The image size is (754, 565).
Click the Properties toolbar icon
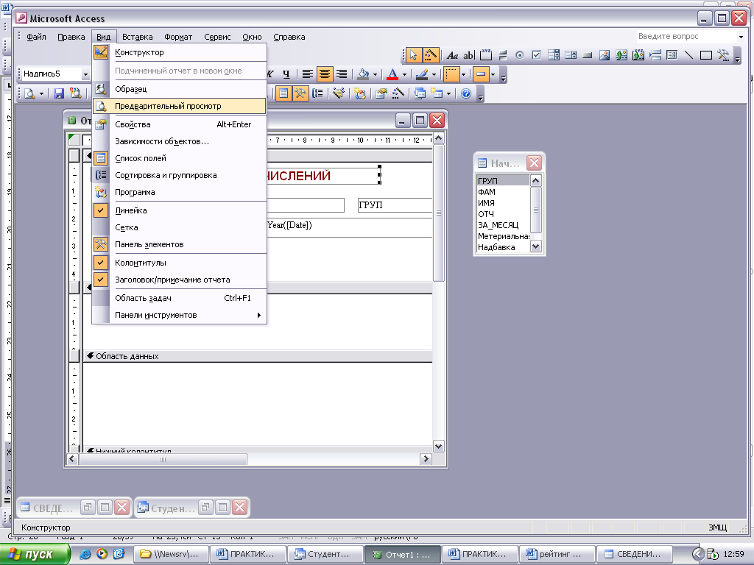(x=381, y=93)
